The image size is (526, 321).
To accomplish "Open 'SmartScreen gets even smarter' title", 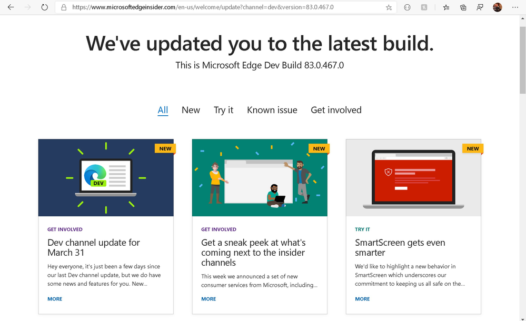I will (400, 247).
